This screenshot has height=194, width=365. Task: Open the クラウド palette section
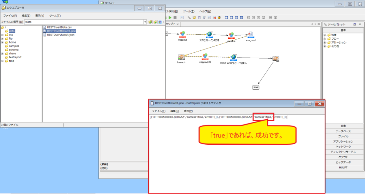pos(343,157)
